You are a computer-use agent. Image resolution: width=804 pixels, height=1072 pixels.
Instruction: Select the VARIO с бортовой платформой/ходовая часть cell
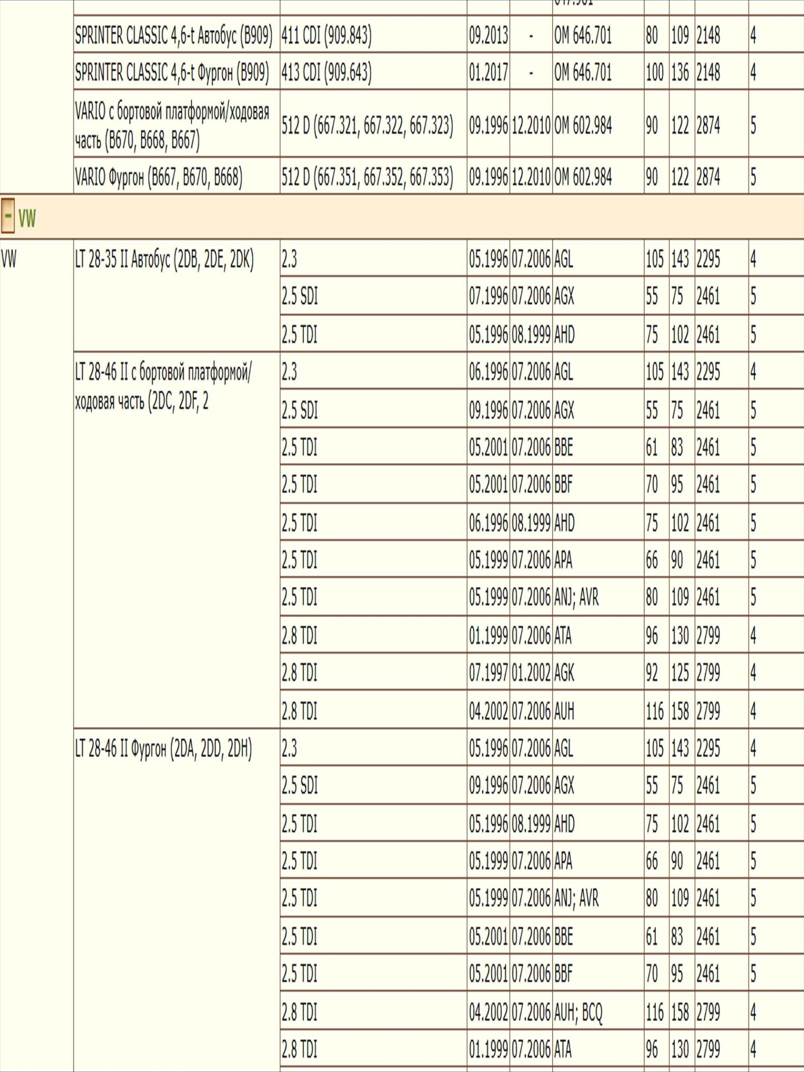pyautogui.click(x=172, y=126)
